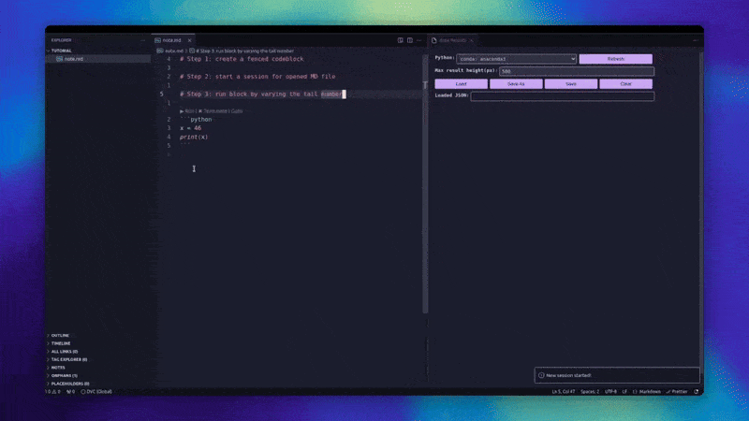Expand the OUTLINE section
Screen dimensions: 749x421
point(98,336)
